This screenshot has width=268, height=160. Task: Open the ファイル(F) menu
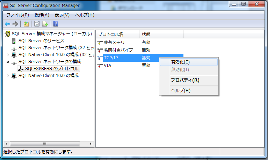[x=17, y=15]
